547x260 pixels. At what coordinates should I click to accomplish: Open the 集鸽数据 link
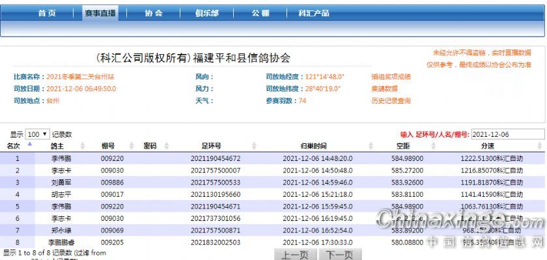(x=384, y=89)
